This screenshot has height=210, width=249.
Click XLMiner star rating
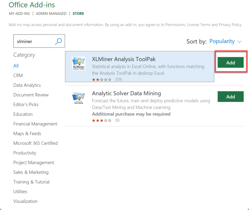pos(101,79)
